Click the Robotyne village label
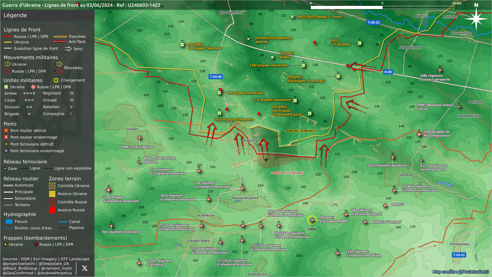The image size is (492, 277). coord(250,141)
